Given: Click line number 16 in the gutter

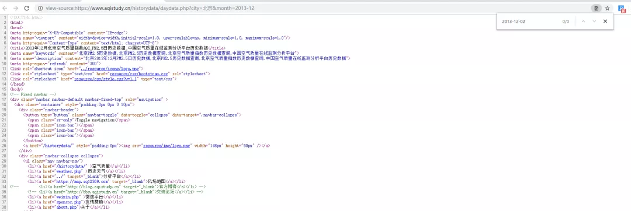Looking at the screenshot, I should pos(5,94).
